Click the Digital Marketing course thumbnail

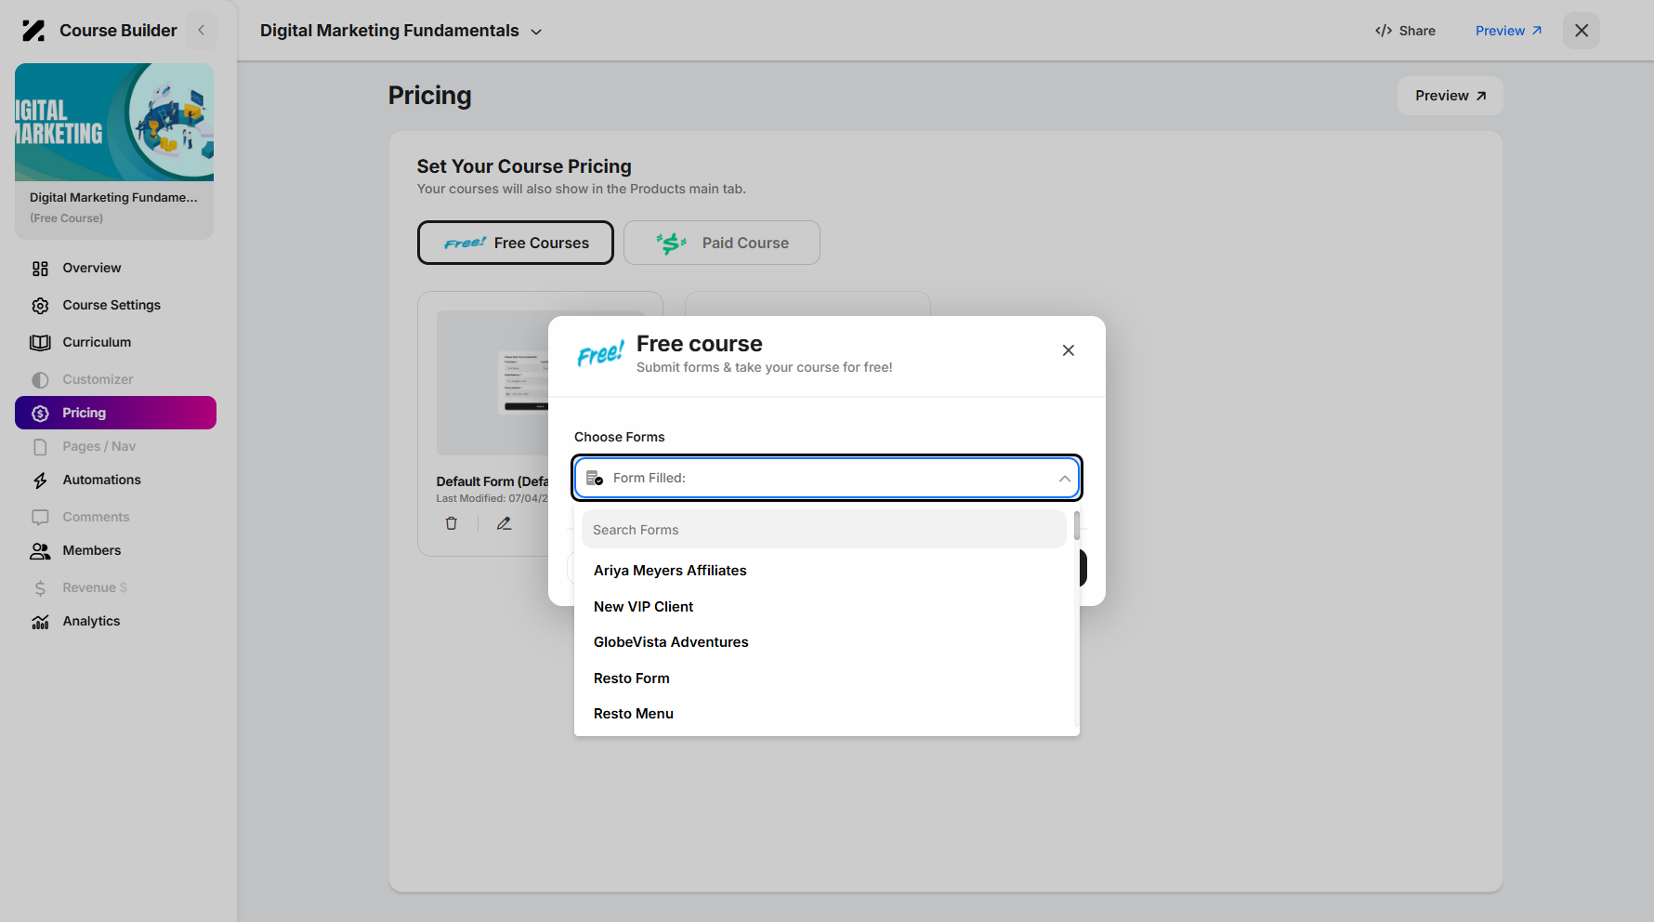[114, 122]
